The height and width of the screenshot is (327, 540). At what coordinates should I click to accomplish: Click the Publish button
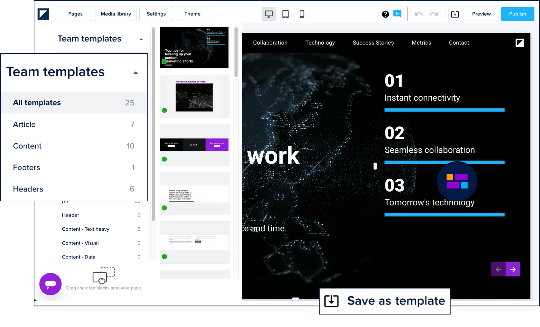[517, 14]
